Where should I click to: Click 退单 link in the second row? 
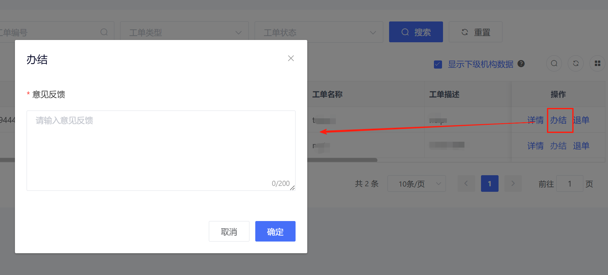[x=581, y=146]
